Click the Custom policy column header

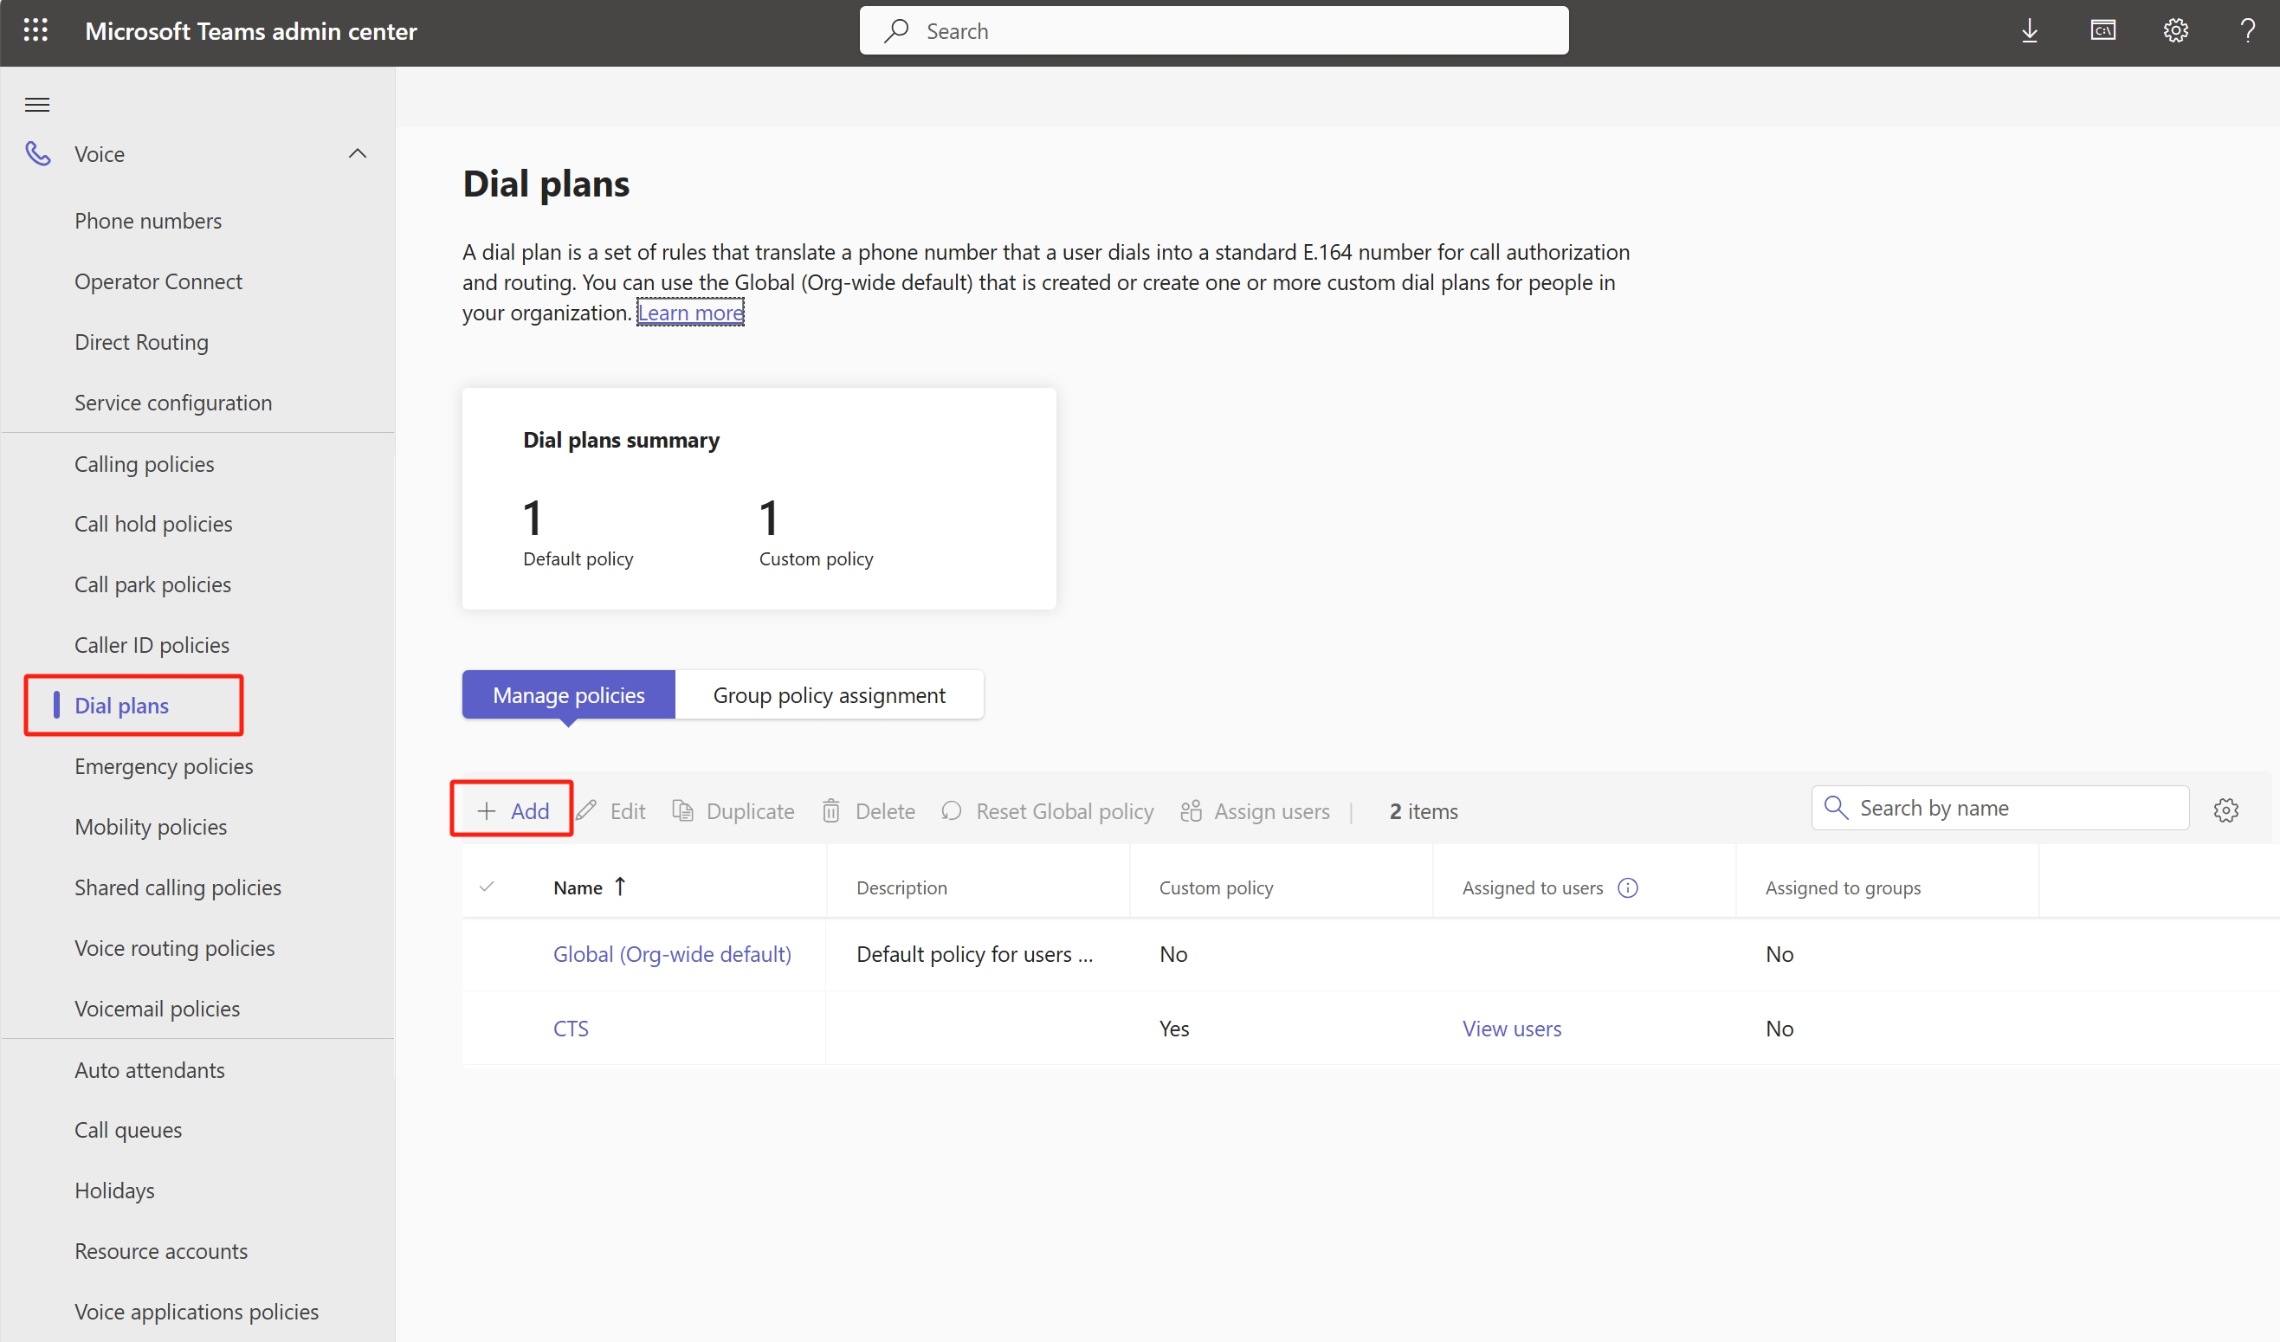tap(1215, 887)
